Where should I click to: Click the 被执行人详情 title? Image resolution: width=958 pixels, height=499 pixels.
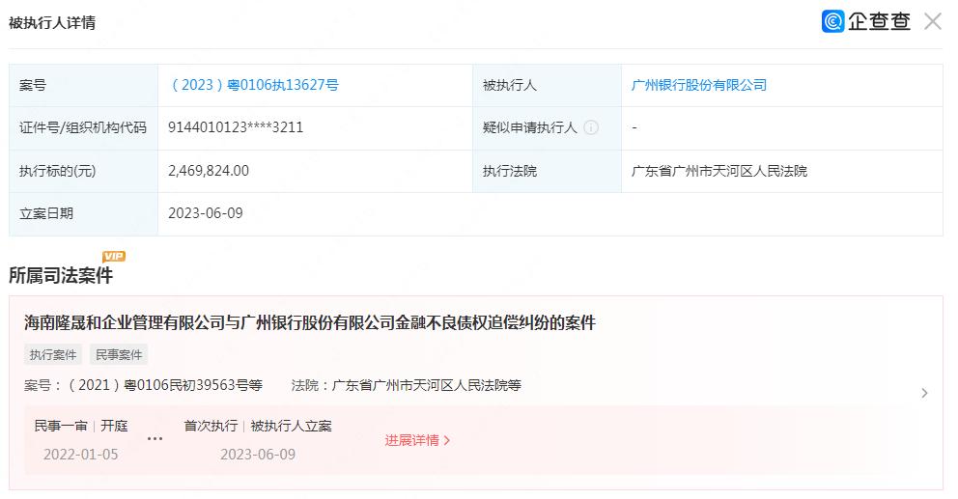pyautogui.click(x=52, y=22)
